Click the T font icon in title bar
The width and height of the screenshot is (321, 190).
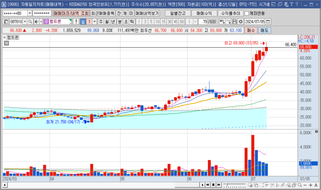[x=292, y=4]
